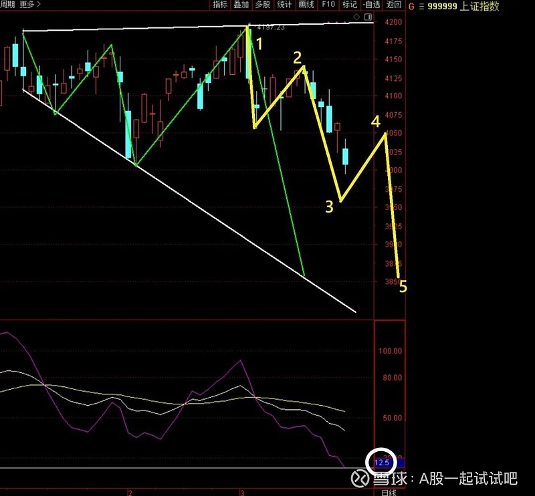Click the month 3 date marker
The height and width of the screenshot is (496, 535).
point(242,493)
